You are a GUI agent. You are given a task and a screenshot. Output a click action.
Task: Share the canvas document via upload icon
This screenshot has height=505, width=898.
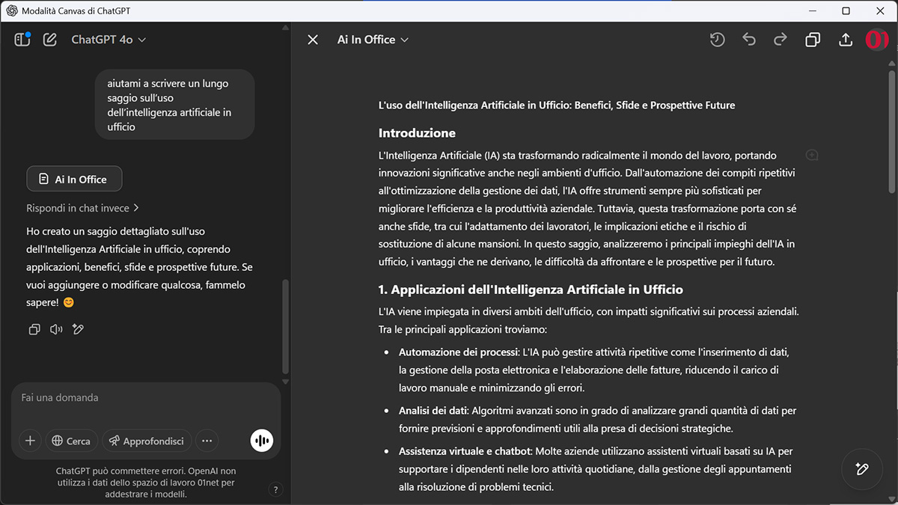tap(846, 40)
